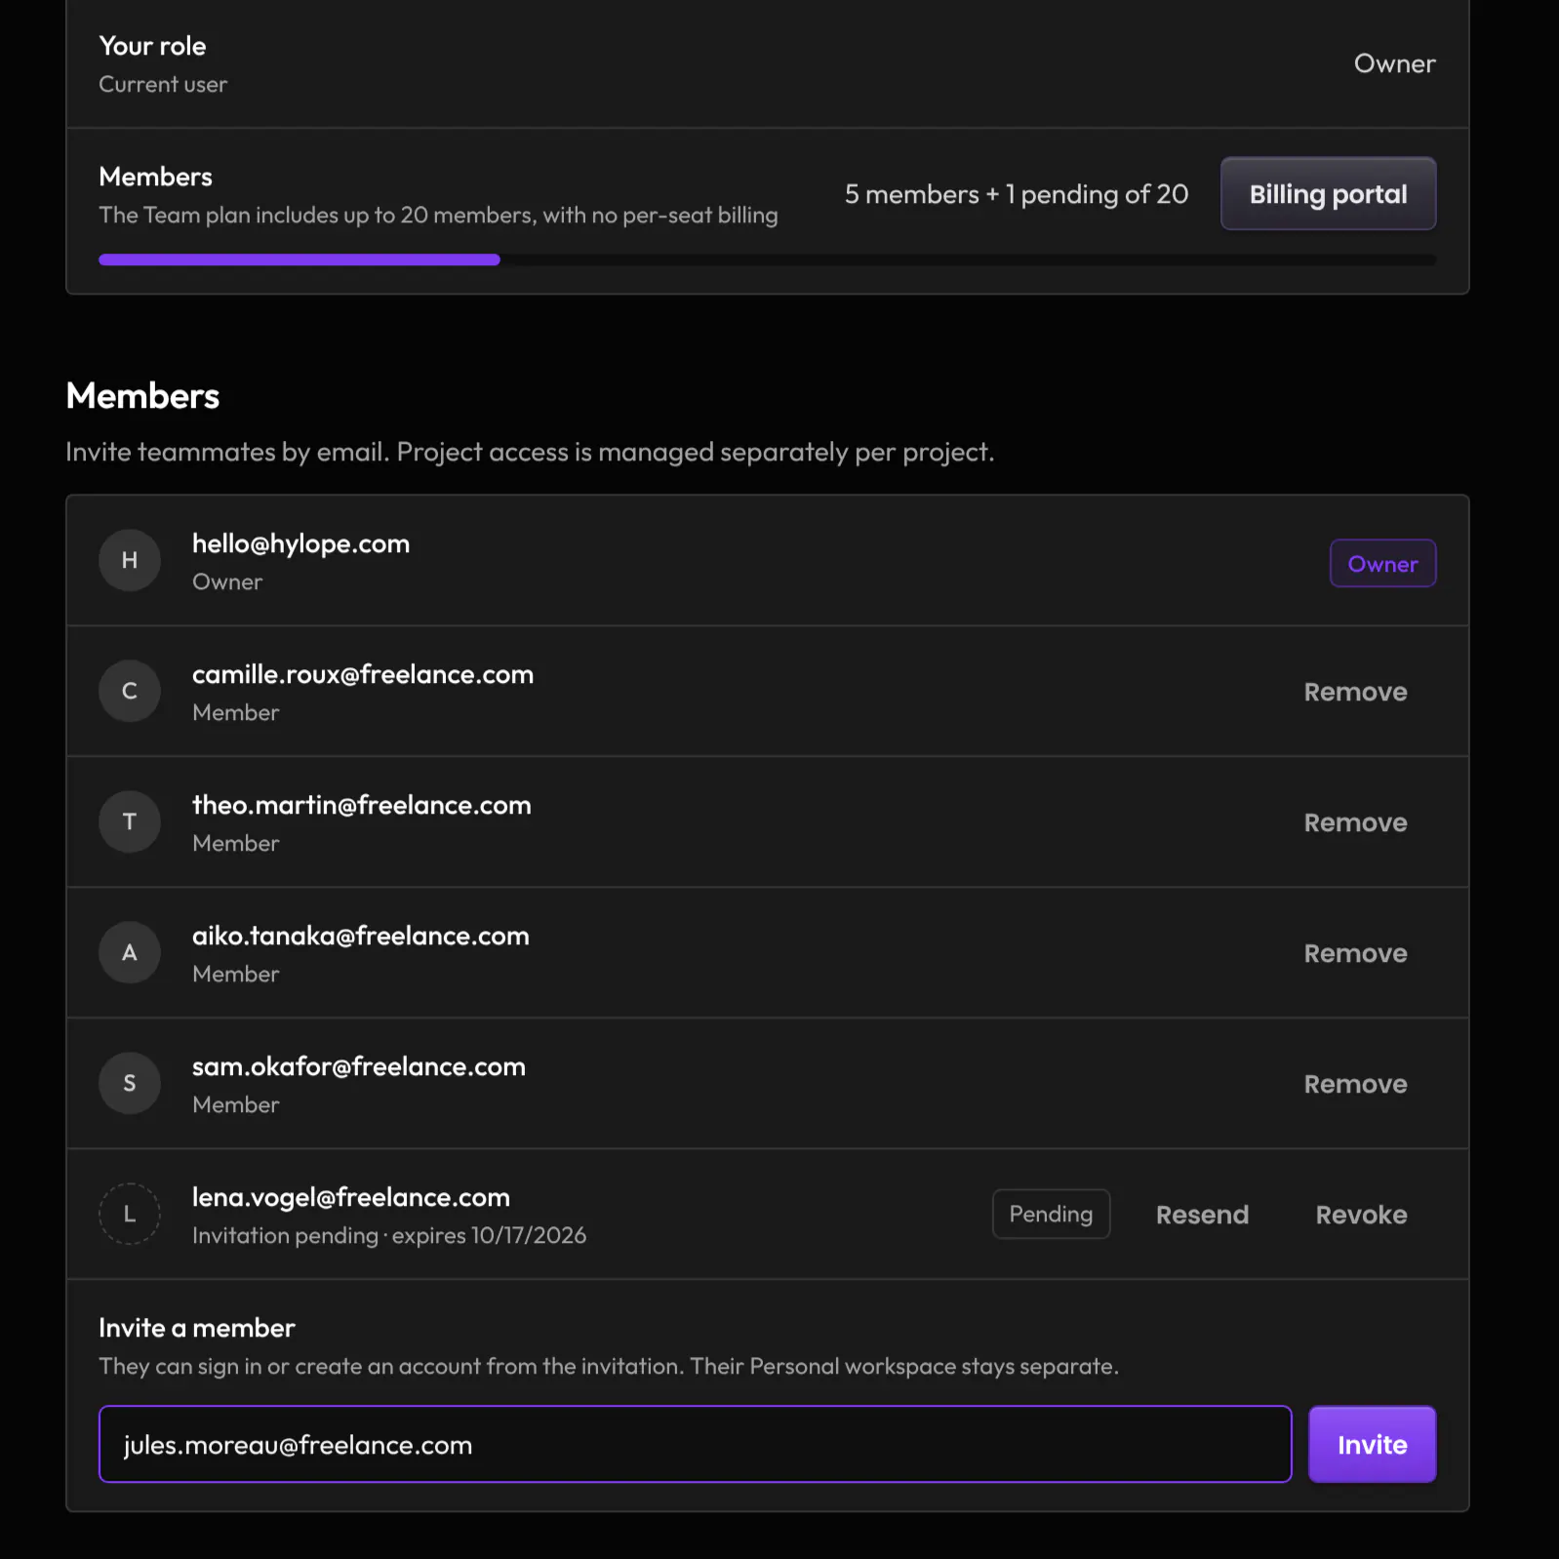This screenshot has height=1559, width=1559.
Task: Click the Pending status badge
Action: point(1051,1214)
